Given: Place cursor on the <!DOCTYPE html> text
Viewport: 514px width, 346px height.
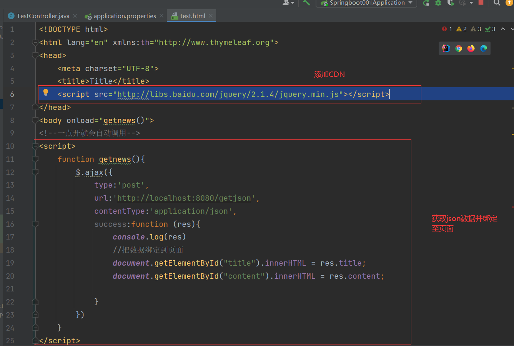Looking at the screenshot, I should coord(73,29).
